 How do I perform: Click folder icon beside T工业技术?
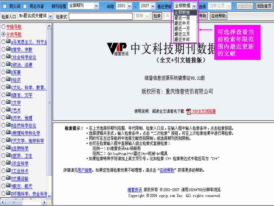click(8, 170)
